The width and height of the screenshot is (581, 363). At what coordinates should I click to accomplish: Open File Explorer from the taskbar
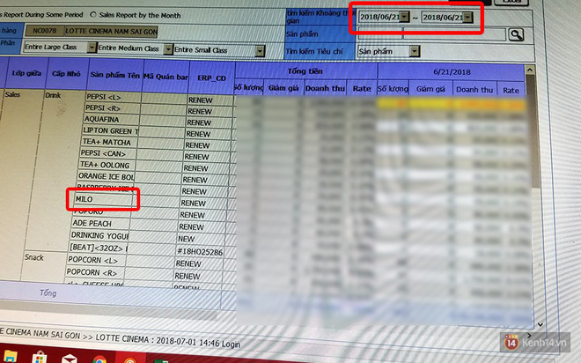(10, 358)
